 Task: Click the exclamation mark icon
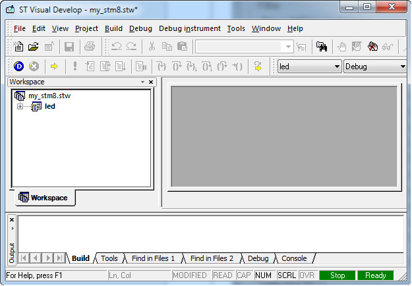[75, 66]
